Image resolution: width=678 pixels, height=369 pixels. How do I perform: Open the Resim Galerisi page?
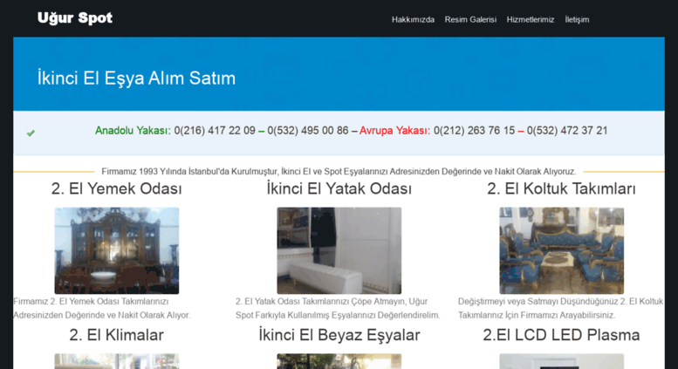[470, 19]
